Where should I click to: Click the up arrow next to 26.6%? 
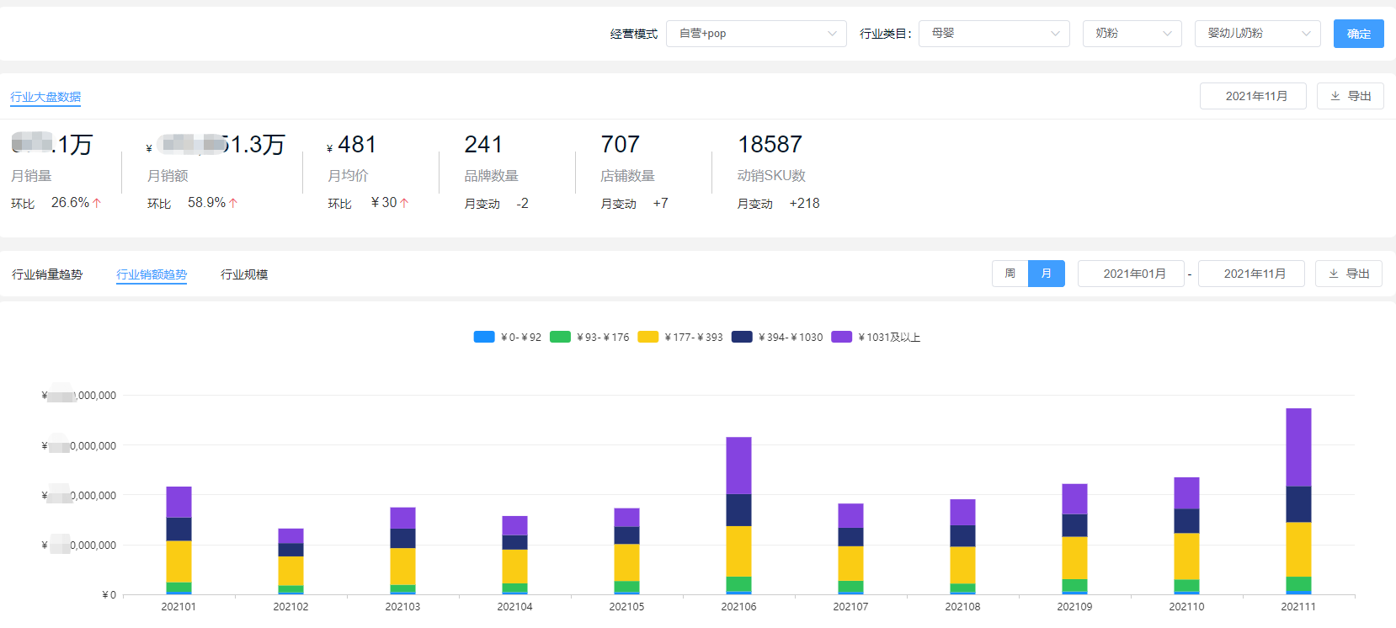coord(97,203)
